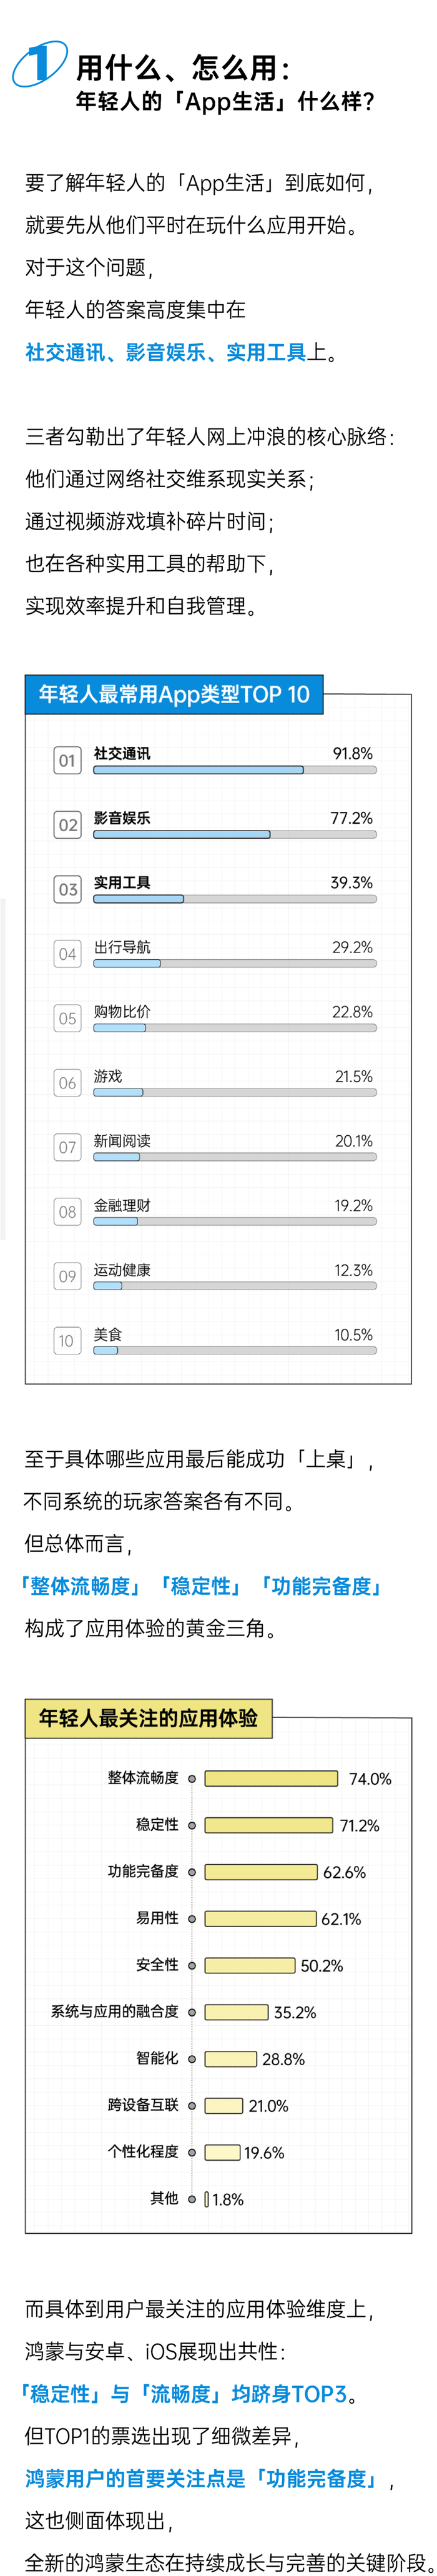Click the 01 rank badge beside 社交通讯
This screenshot has width=437, height=2576.
[67, 760]
